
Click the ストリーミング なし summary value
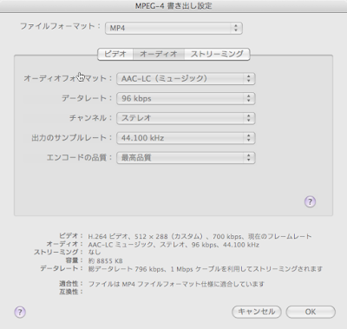(x=95, y=253)
